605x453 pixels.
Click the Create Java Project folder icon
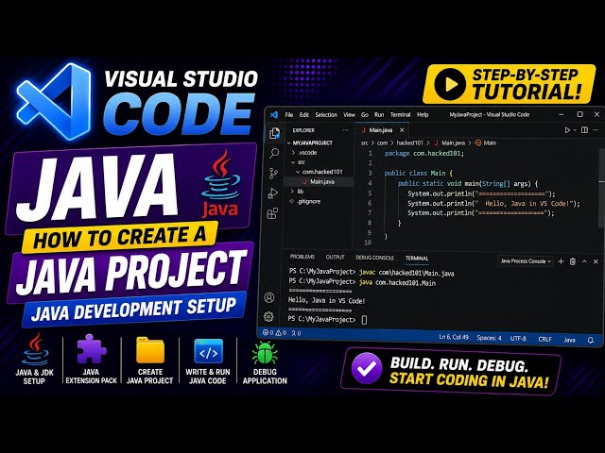(x=150, y=350)
